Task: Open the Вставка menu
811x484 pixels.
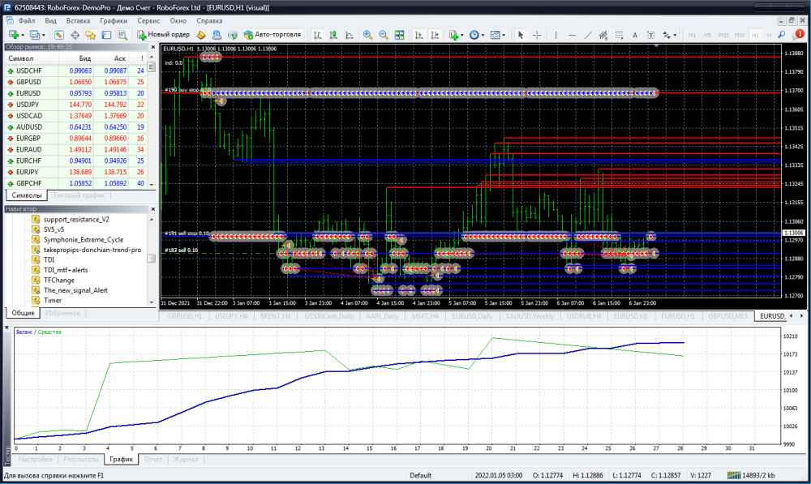Action: tap(78, 21)
